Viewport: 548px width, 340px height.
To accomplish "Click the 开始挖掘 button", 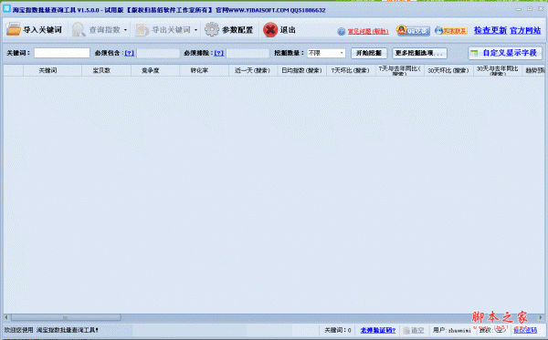I will [369, 53].
